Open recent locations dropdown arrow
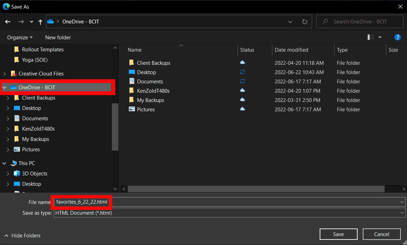 31,22
